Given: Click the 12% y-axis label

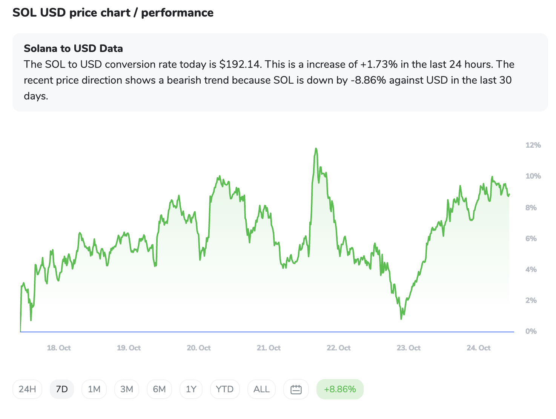Looking at the screenshot, I should pyautogui.click(x=533, y=145).
